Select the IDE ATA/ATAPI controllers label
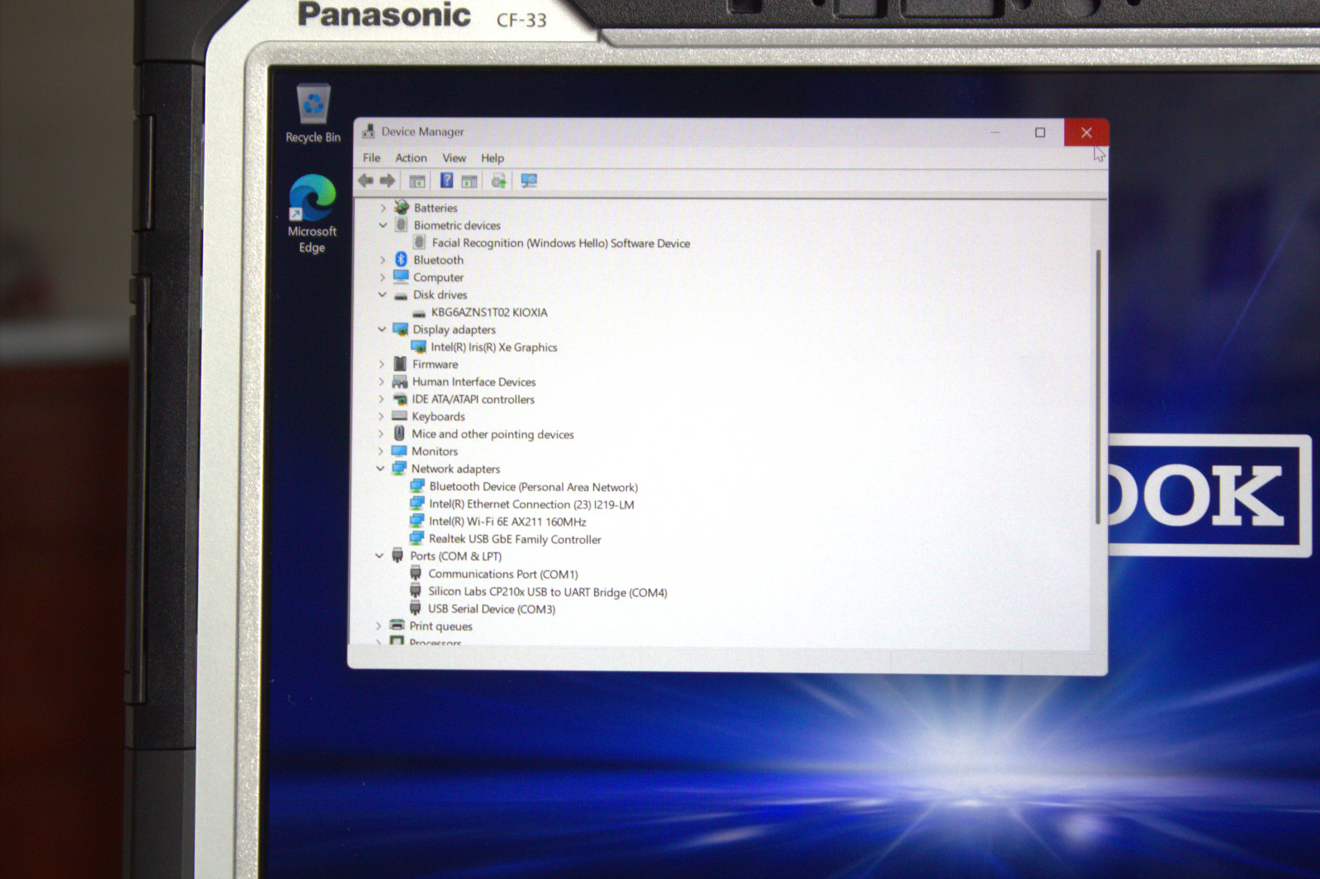This screenshot has height=879, width=1320. point(474,399)
